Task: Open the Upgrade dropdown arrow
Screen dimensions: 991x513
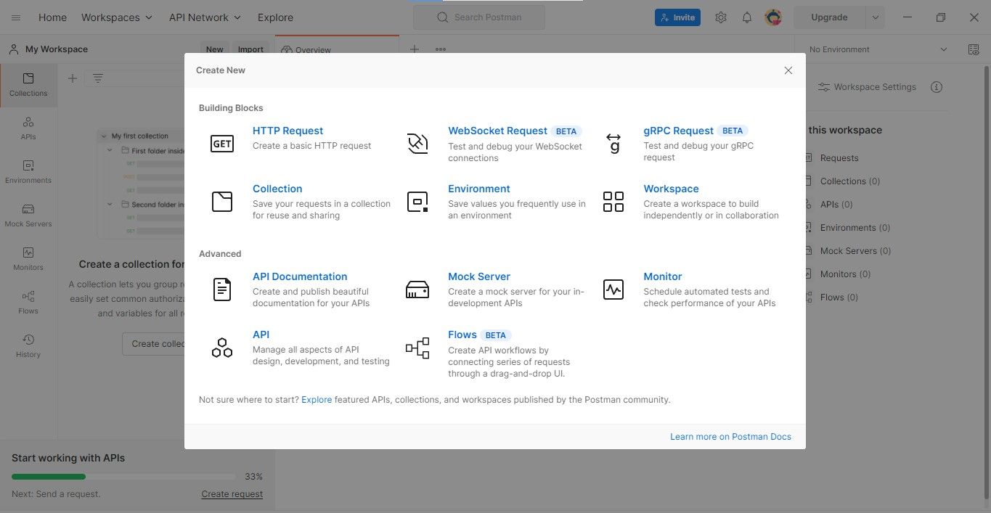Action: tap(876, 17)
